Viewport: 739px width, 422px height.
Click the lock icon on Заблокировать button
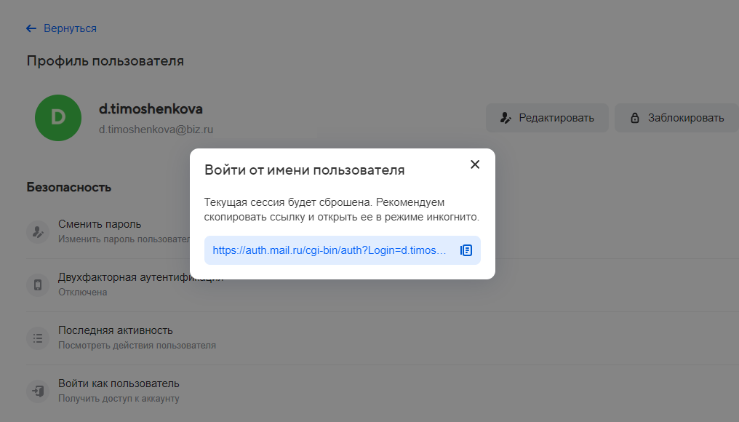point(636,117)
